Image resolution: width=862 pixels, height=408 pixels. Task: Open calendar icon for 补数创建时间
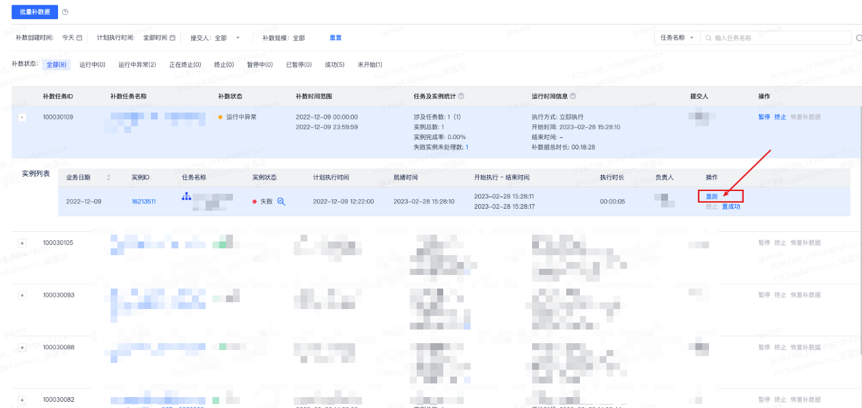pyautogui.click(x=79, y=38)
